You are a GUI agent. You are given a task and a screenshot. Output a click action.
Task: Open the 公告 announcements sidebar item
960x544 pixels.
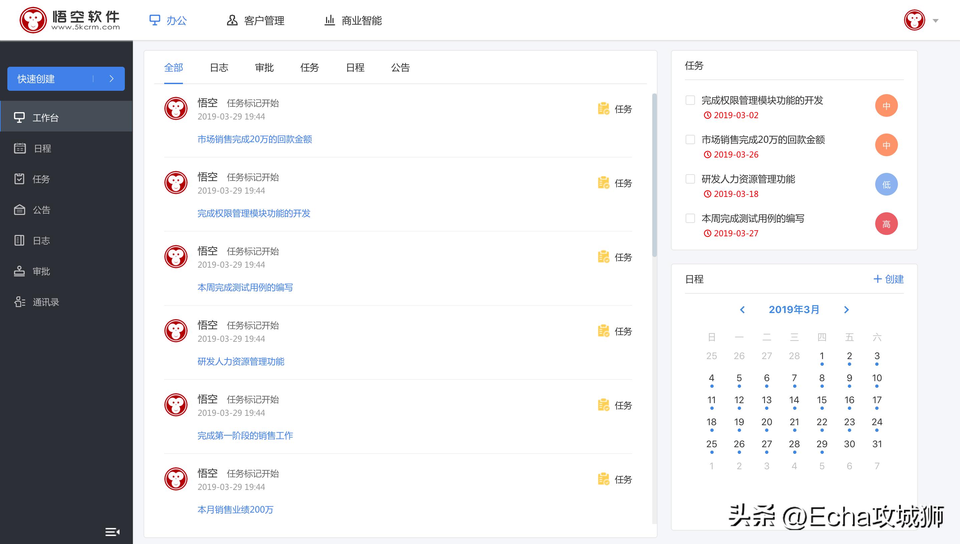pyautogui.click(x=41, y=210)
